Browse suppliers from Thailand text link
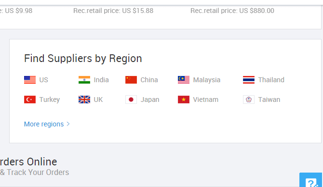This screenshot has height=187, width=323. [x=271, y=80]
